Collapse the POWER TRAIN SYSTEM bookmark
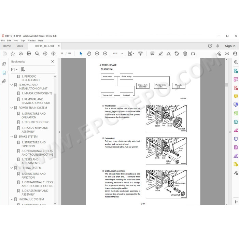Image resolution: width=239 pixels, height=239 pixels. [x=12, y=108]
